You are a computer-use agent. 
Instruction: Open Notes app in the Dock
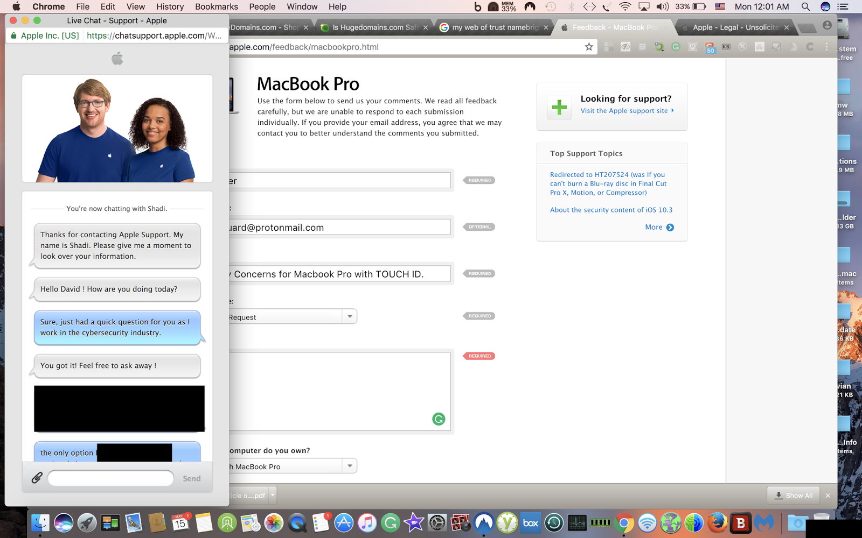(x=204, y=522)
